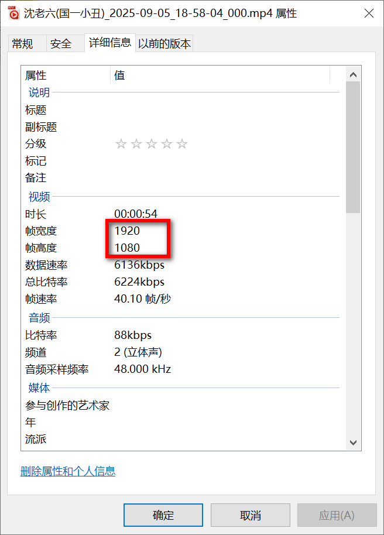Select the 帧高度 value 1080

pyautogui.click(x=127, y=248)
